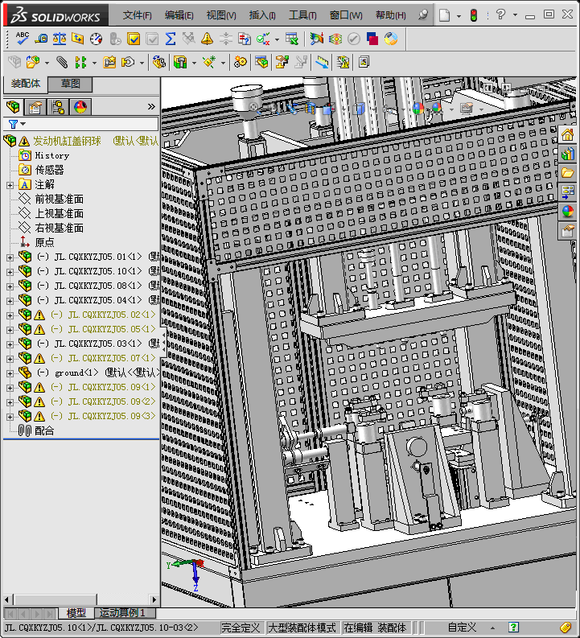Run Interference Detection icon

click(343, 62)
